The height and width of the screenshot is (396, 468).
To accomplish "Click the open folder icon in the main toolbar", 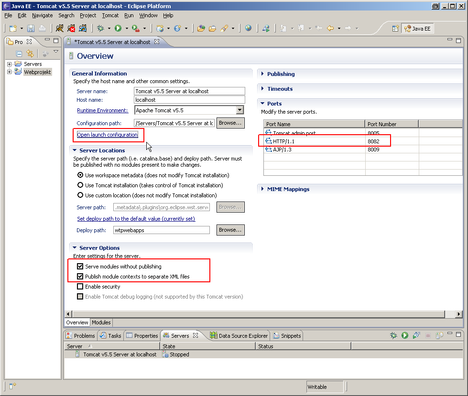I will 213,28.
